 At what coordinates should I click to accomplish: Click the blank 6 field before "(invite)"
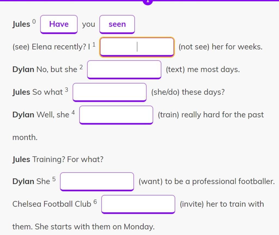click(138, 204)
